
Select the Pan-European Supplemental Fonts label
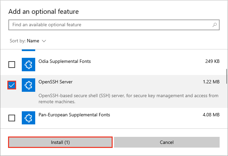74,115
